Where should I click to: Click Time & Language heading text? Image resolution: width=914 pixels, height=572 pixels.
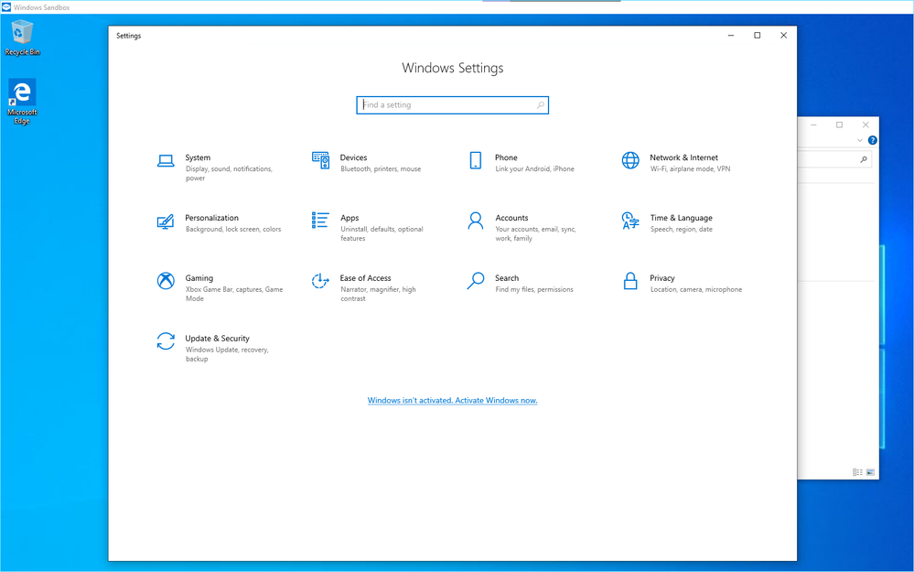tap(682, 218)
